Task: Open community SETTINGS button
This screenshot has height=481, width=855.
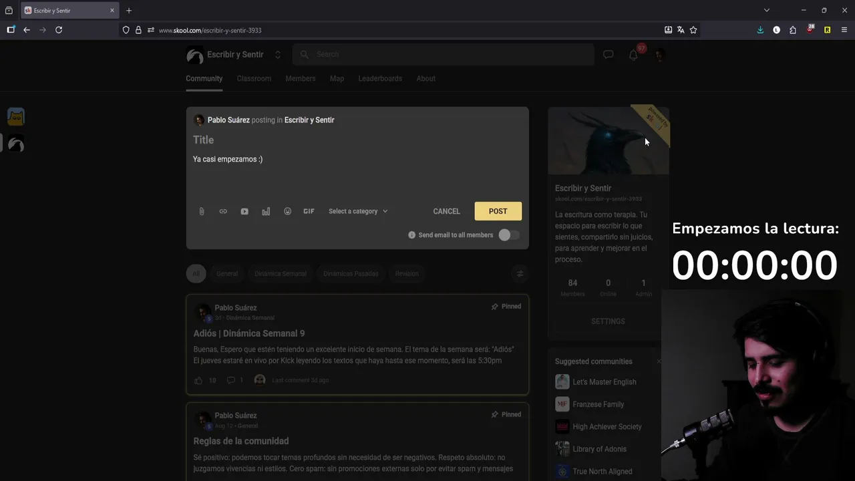Action: (608, 321)
